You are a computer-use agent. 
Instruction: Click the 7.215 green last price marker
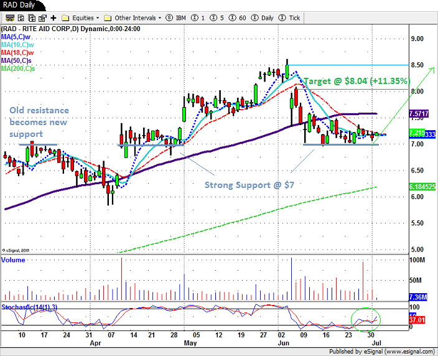click(x=417, y=133)
